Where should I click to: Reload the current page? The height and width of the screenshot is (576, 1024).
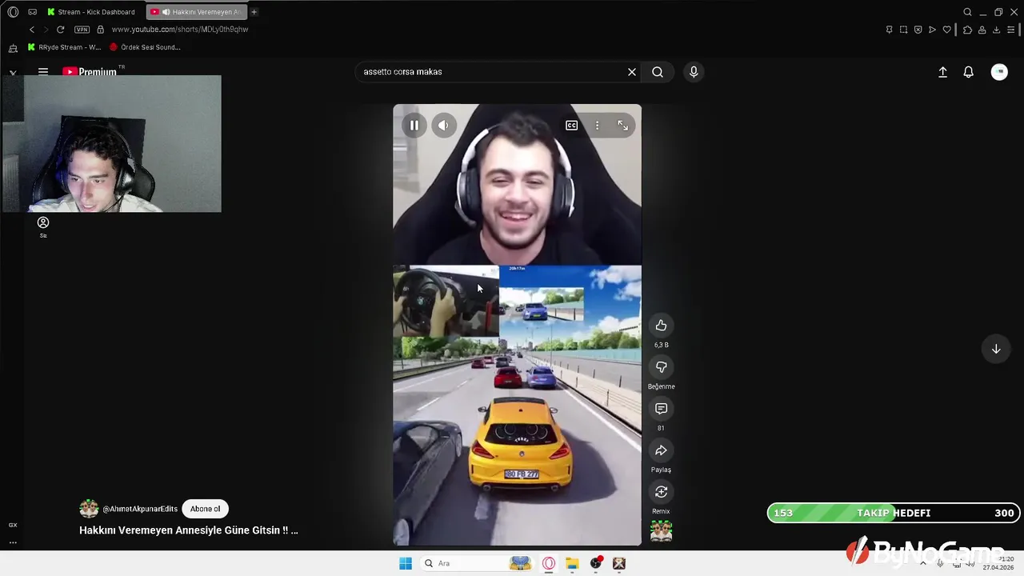coord(60,30)
